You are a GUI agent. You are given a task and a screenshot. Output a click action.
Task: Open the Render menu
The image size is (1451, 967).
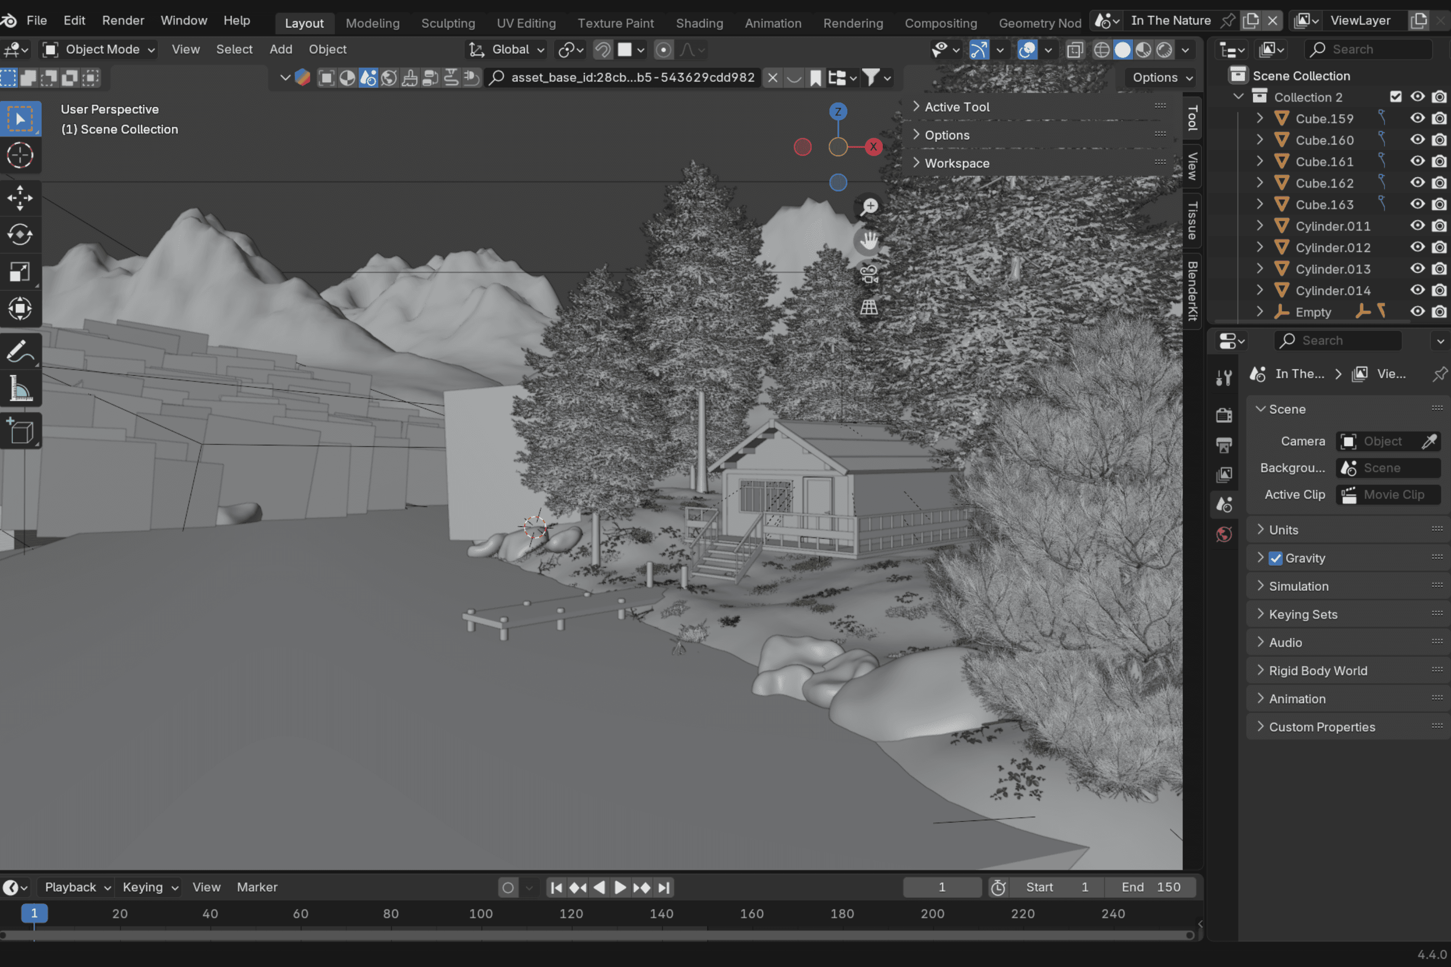pos(123,20)
